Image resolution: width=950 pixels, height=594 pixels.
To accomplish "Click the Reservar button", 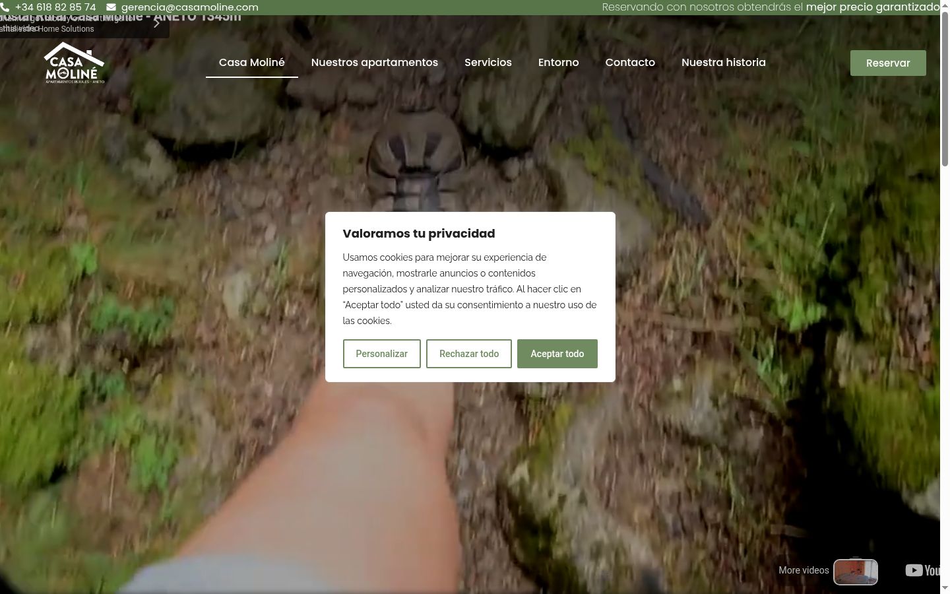I will 888,63.
